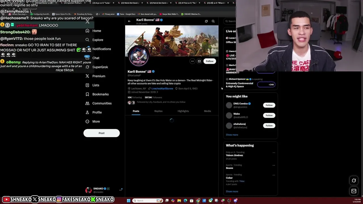This screenshot has width=363, height=204.
Task: Open the taskbar clock showing 7:05 PM
Action: tap(356, 201)
